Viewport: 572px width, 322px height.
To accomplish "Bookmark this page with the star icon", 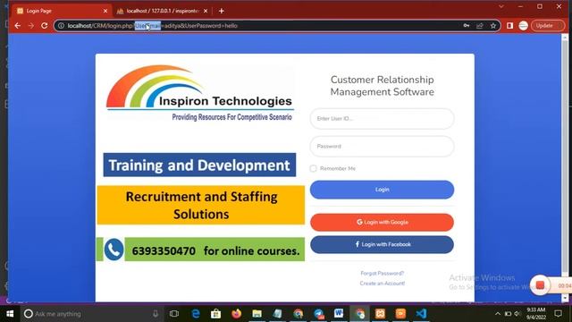I will [x=493, y=26].
